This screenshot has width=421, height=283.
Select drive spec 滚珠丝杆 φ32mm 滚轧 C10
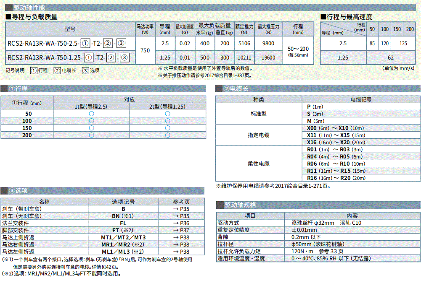click(326, 223)
